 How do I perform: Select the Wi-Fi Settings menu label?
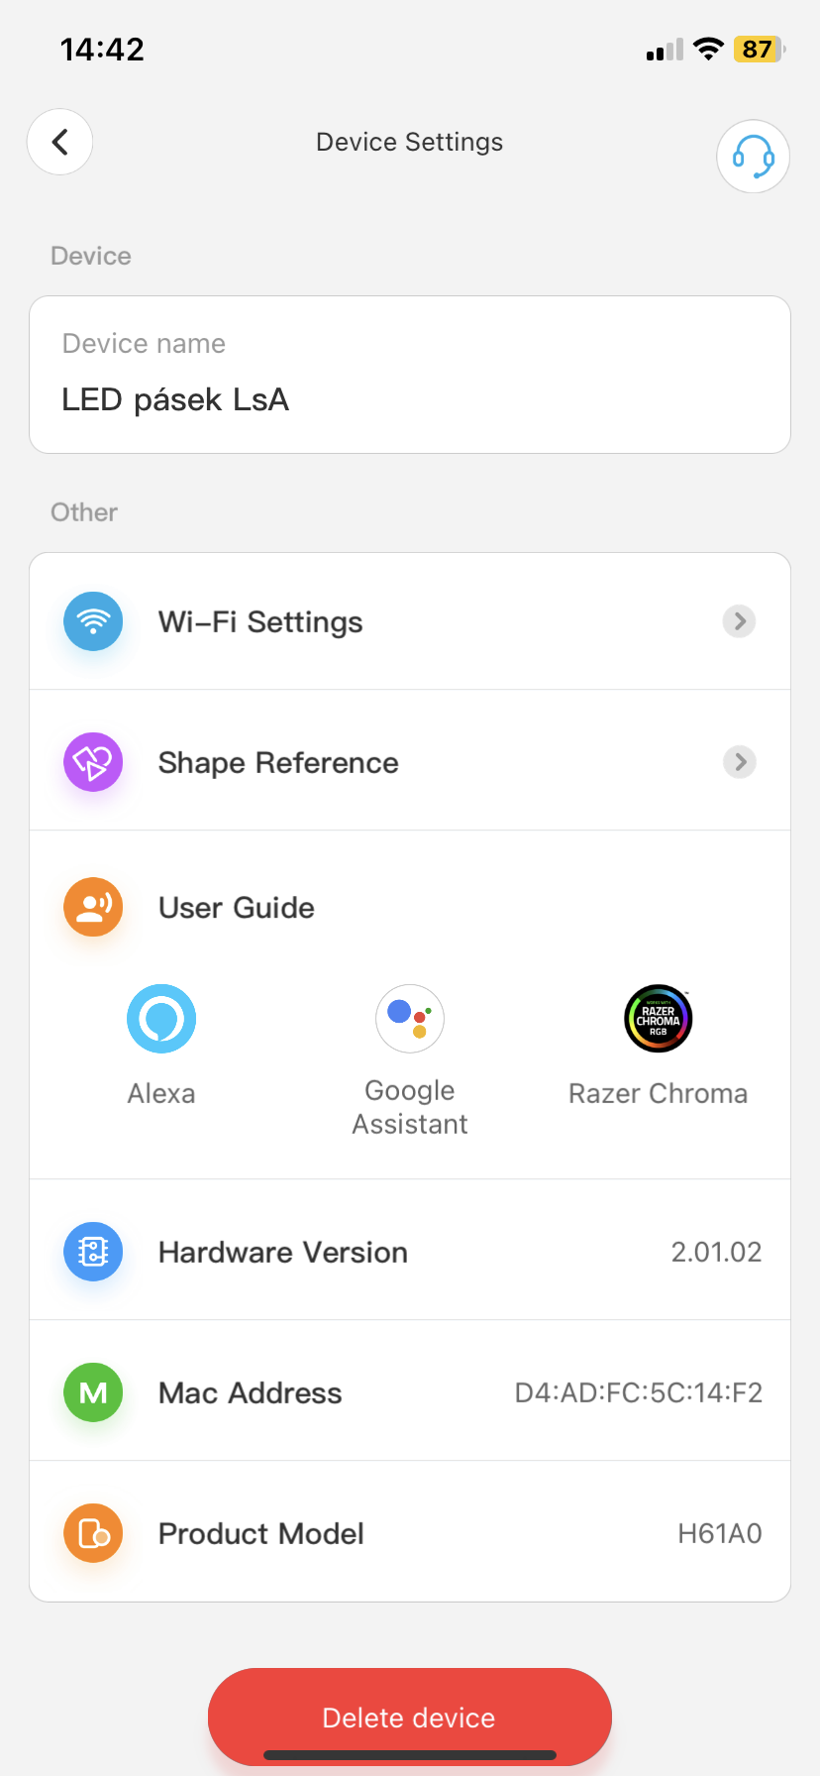260,622
